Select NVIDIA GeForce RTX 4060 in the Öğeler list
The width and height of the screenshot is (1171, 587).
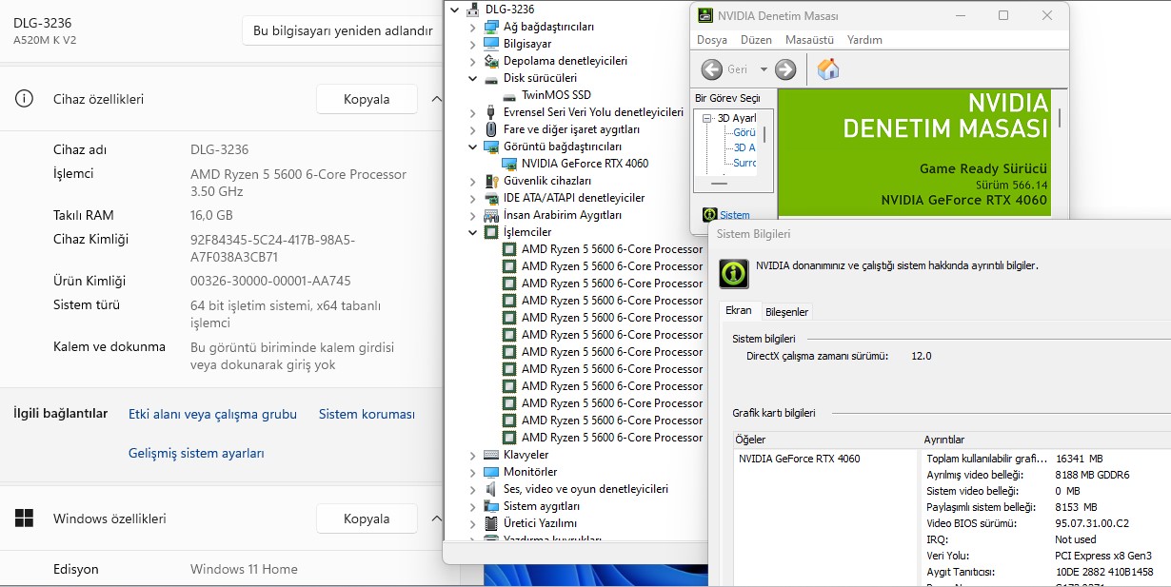pyautogui.click(x=799, y=459)
